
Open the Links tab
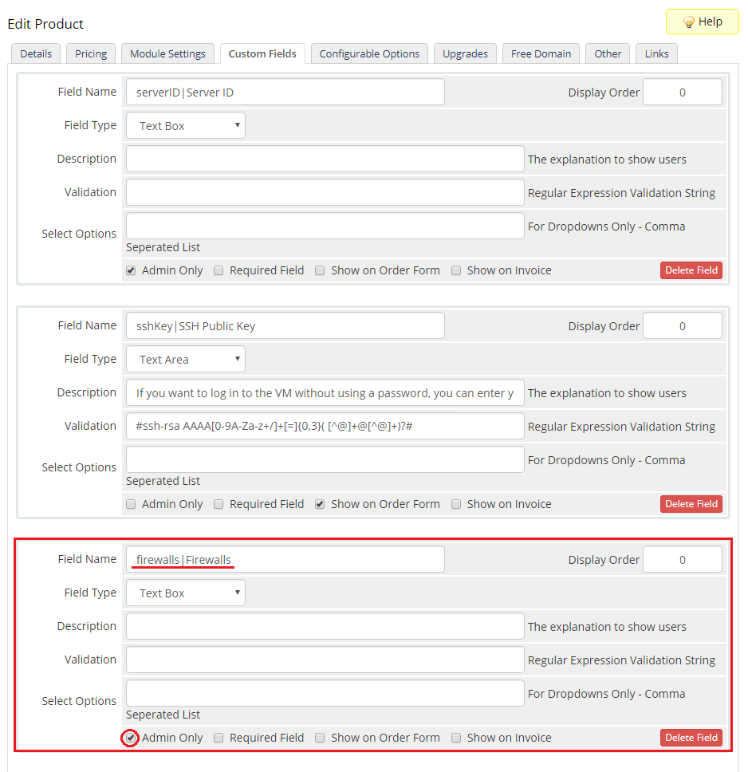[656, 53]
